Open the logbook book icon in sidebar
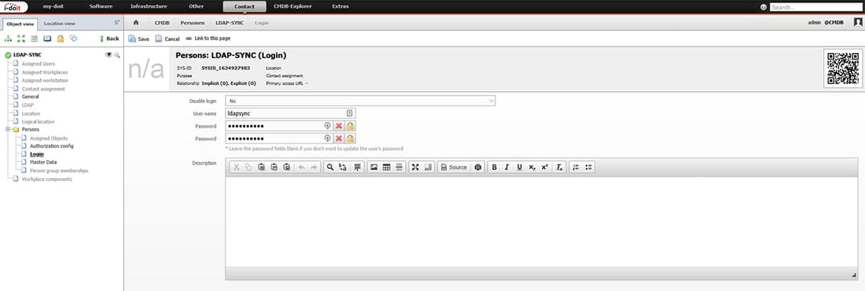865x291 pixels. pos(47,39)
